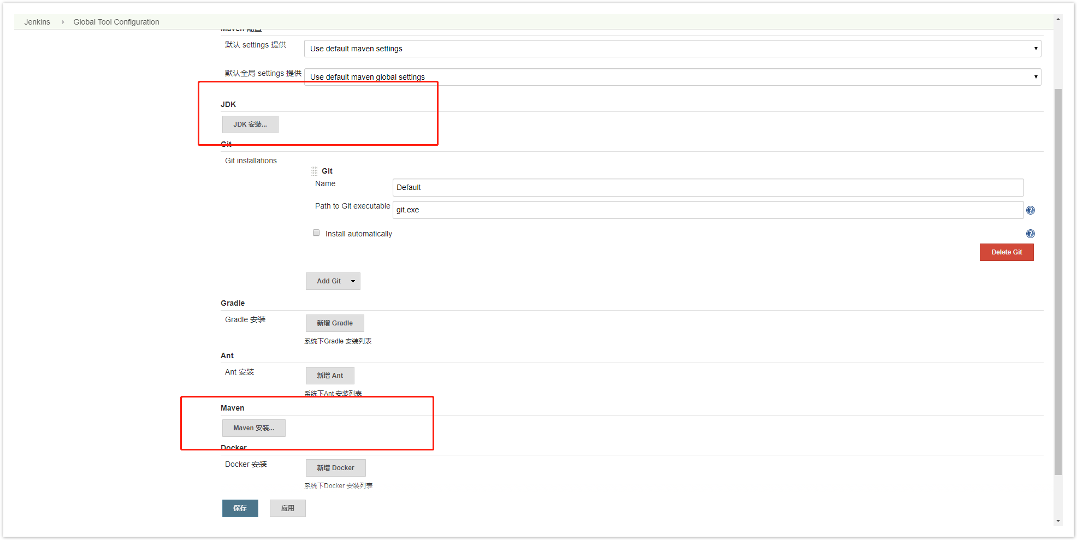Click the scrollbar down arrow

pyautogui.click(x=1058, y=521)
